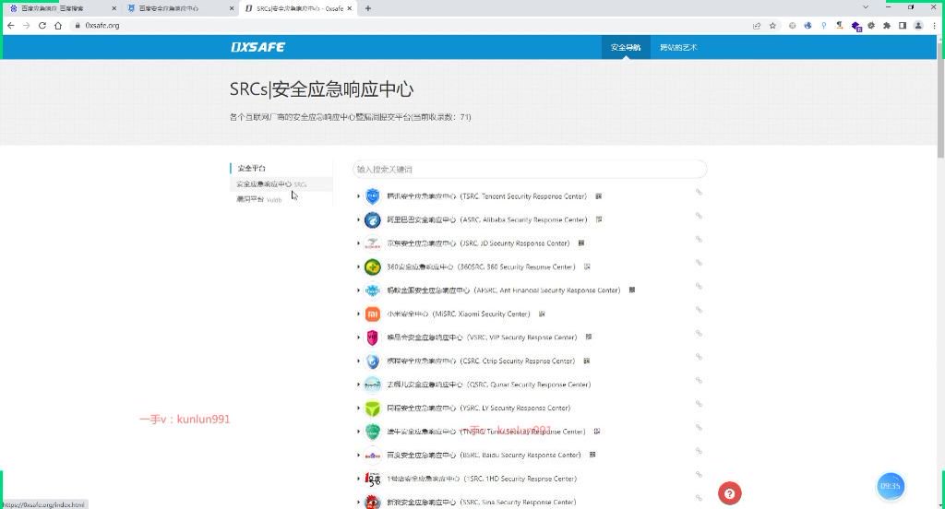
Task: Open the Sina SSRC red logo
Action: pyautogui.click(x=373, y=502)
